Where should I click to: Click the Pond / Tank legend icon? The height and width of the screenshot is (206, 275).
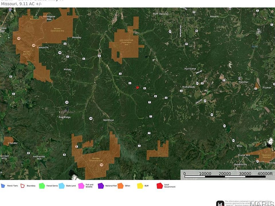point(3,186)
